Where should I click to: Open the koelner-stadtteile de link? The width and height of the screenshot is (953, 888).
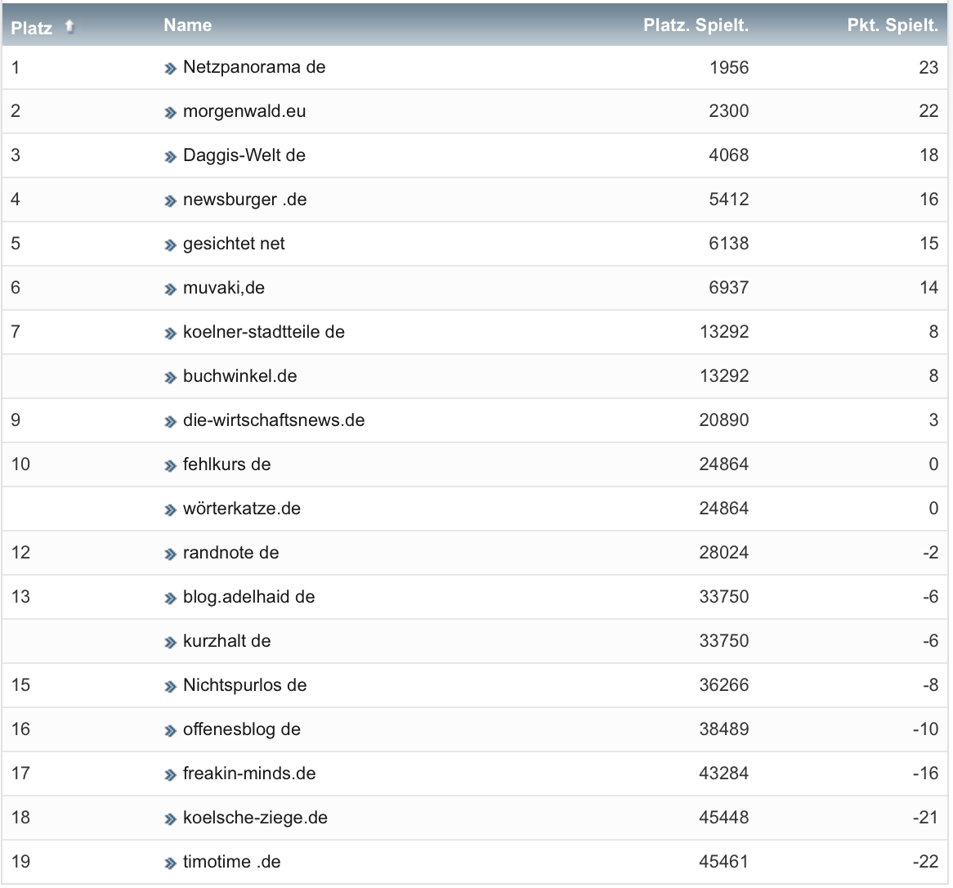[x=264, y=331]
